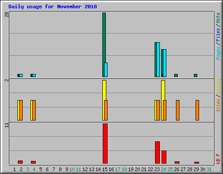Click the y-axis value '28'
Image resolution: width=223 pixels, height=174 pixels.
[7, 14]
